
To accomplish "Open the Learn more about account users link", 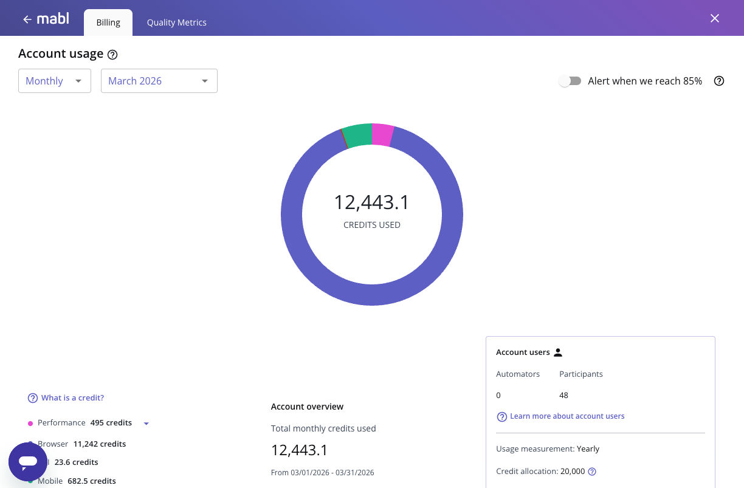I will [x=567, y=416].
